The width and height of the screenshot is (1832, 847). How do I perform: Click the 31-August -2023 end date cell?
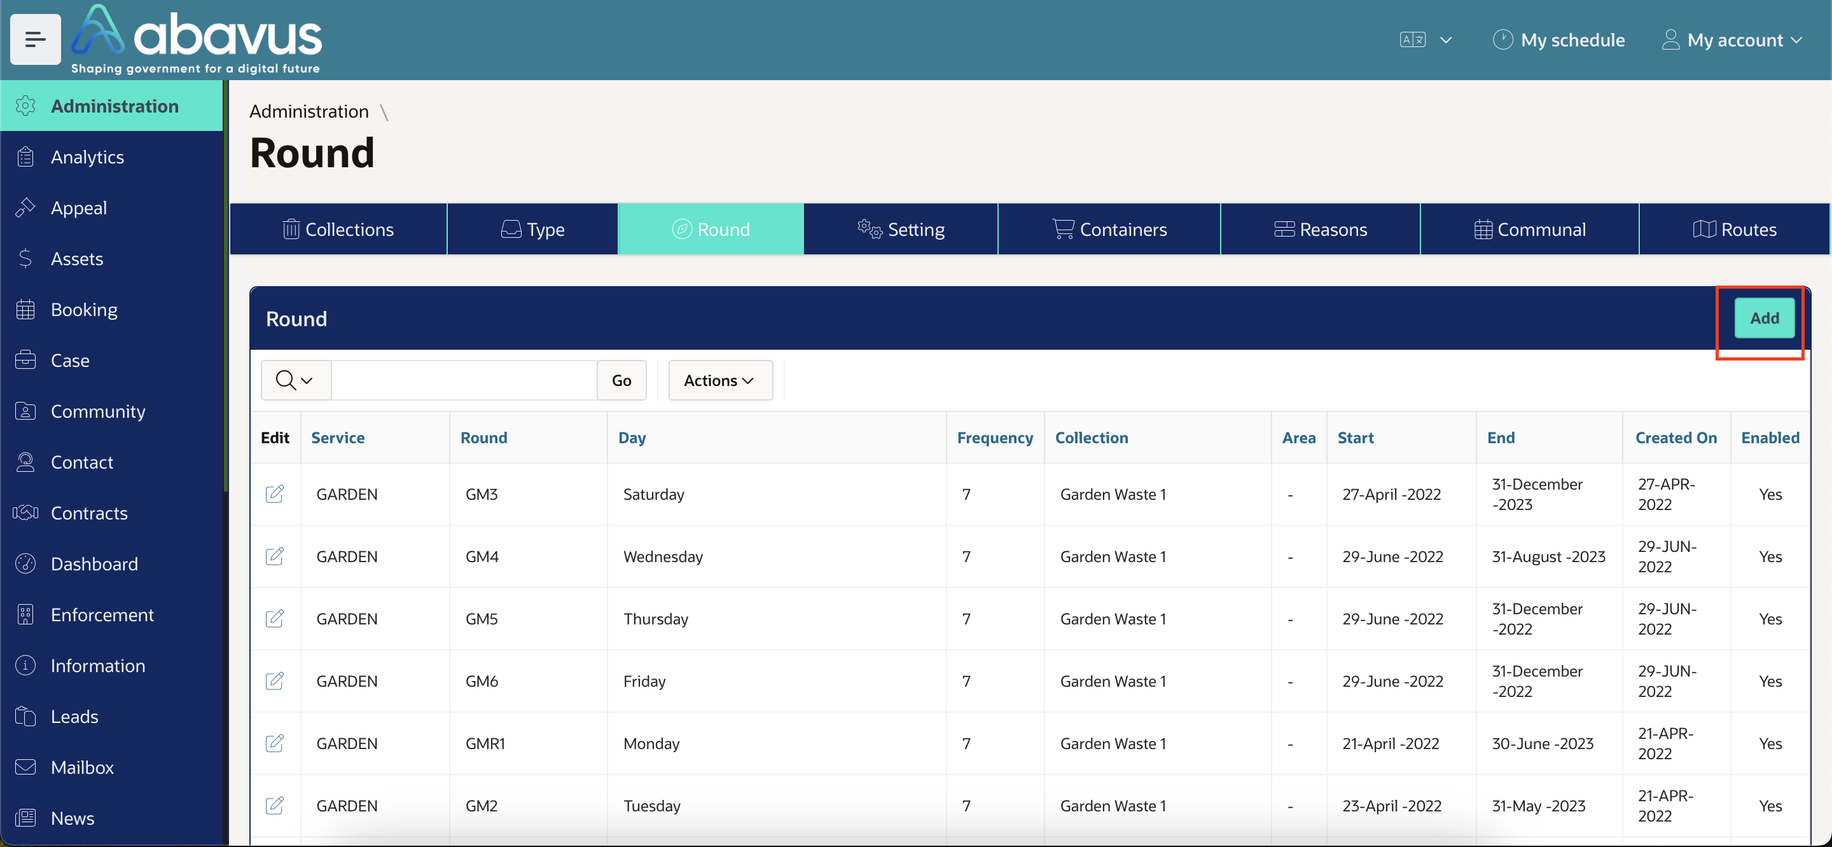1548,556
